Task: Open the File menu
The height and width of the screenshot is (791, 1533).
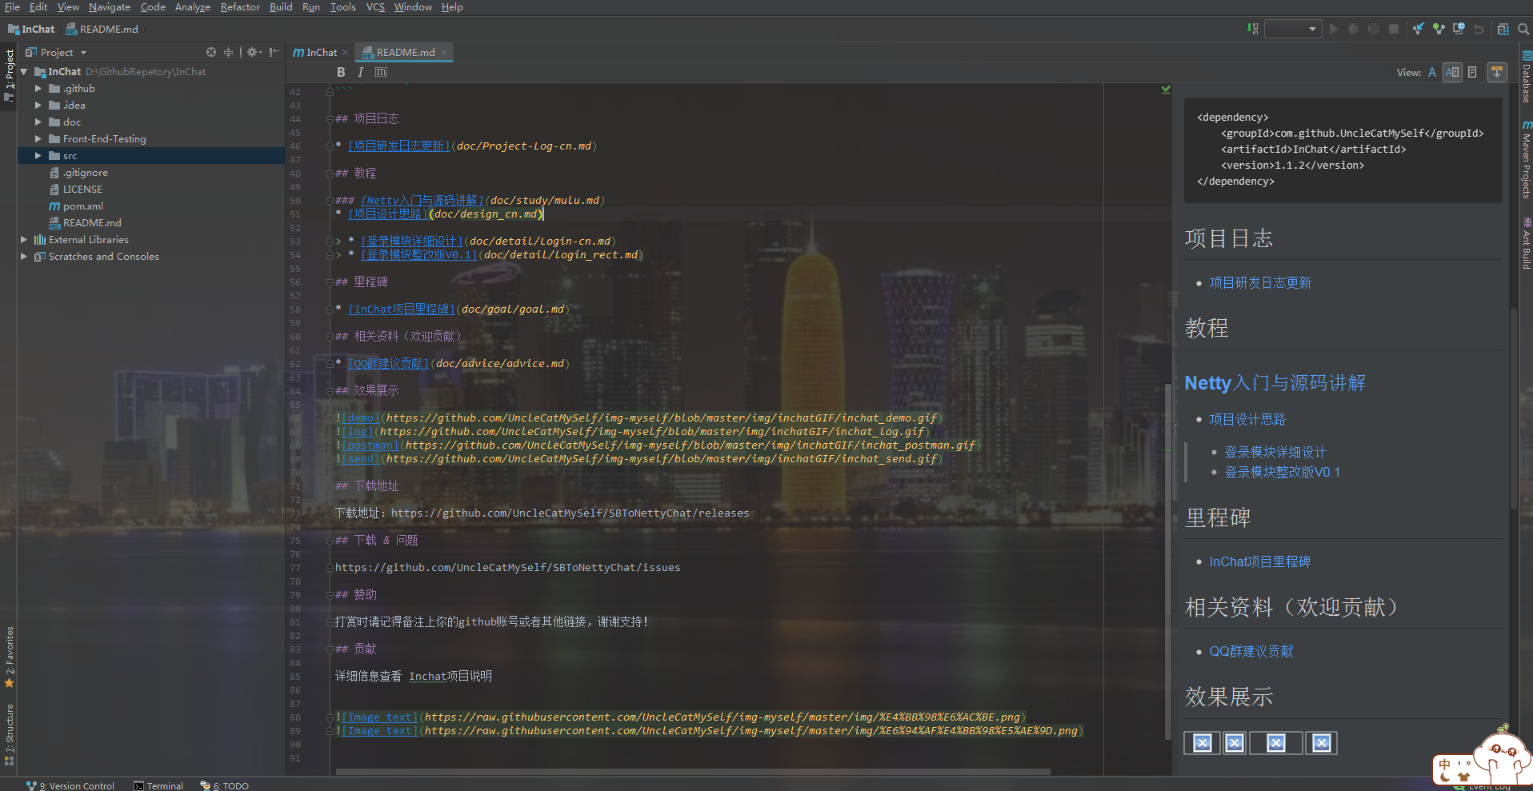Action: (x=12, y=7)
